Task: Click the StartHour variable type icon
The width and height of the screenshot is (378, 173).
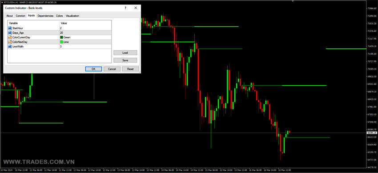Action: pyautogui.click(x=10, y=28)
